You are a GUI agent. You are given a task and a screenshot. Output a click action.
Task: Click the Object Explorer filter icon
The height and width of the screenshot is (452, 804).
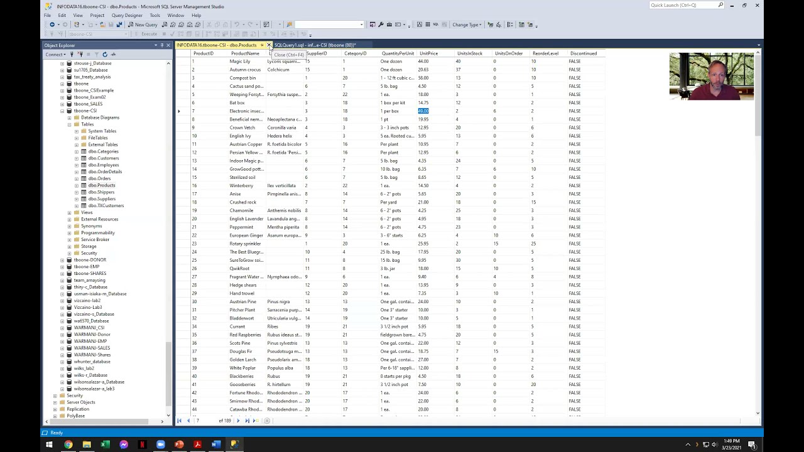[x=96, y=55]
